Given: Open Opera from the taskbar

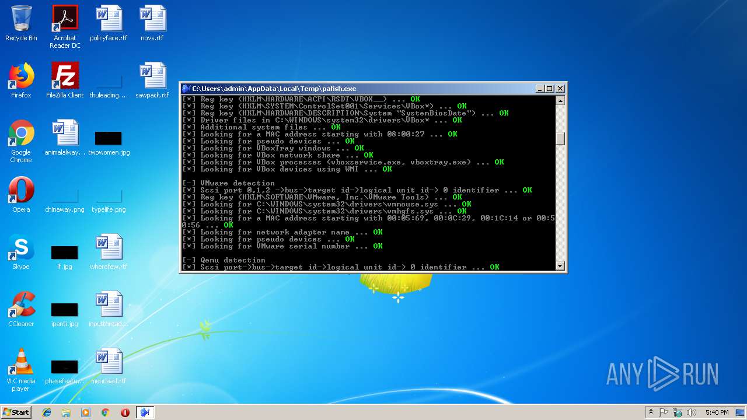Looking at the screenshot, I should (125, 412).
